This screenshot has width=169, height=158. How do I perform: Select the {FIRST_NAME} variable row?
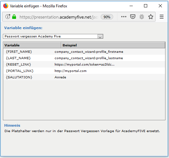(84, 51)
